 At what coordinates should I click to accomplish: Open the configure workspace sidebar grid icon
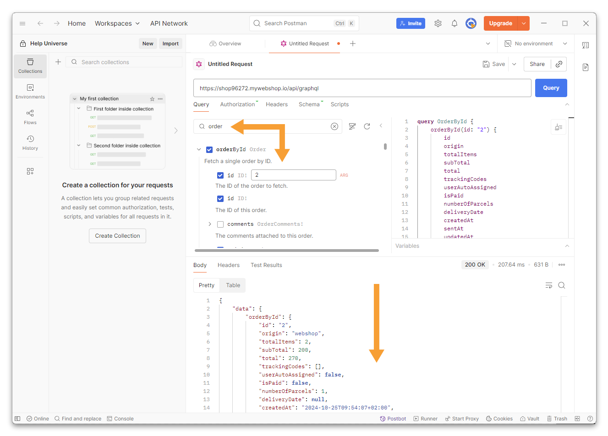pos(30,171)
